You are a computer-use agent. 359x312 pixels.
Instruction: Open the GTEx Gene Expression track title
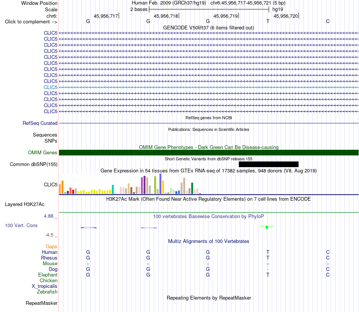pyautogui.click(x=208, y=171)
